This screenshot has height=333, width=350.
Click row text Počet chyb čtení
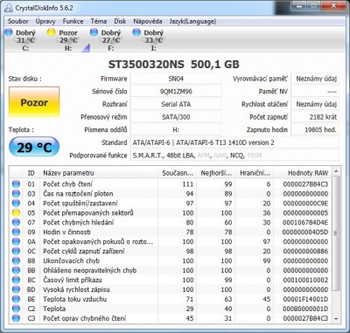click(x=67, y=184)
